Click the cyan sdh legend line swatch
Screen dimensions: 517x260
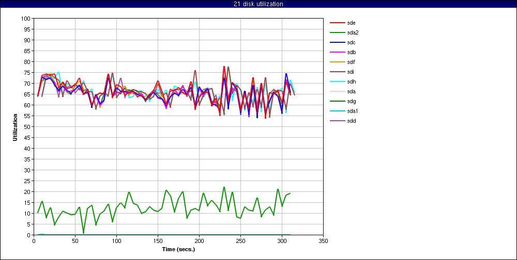pos(337,82)
